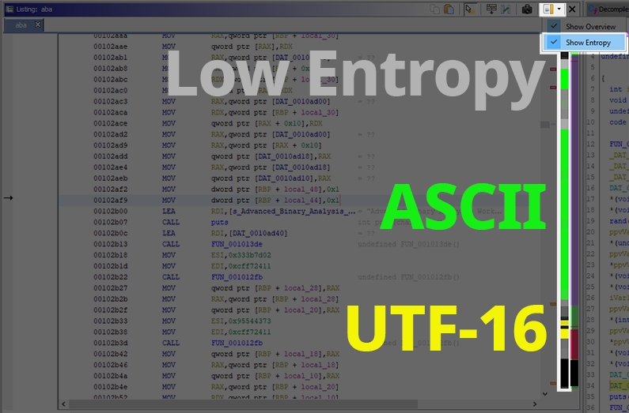
Task: Click the puts call operand
Action: pyautogui.click(x=219, y=222)
